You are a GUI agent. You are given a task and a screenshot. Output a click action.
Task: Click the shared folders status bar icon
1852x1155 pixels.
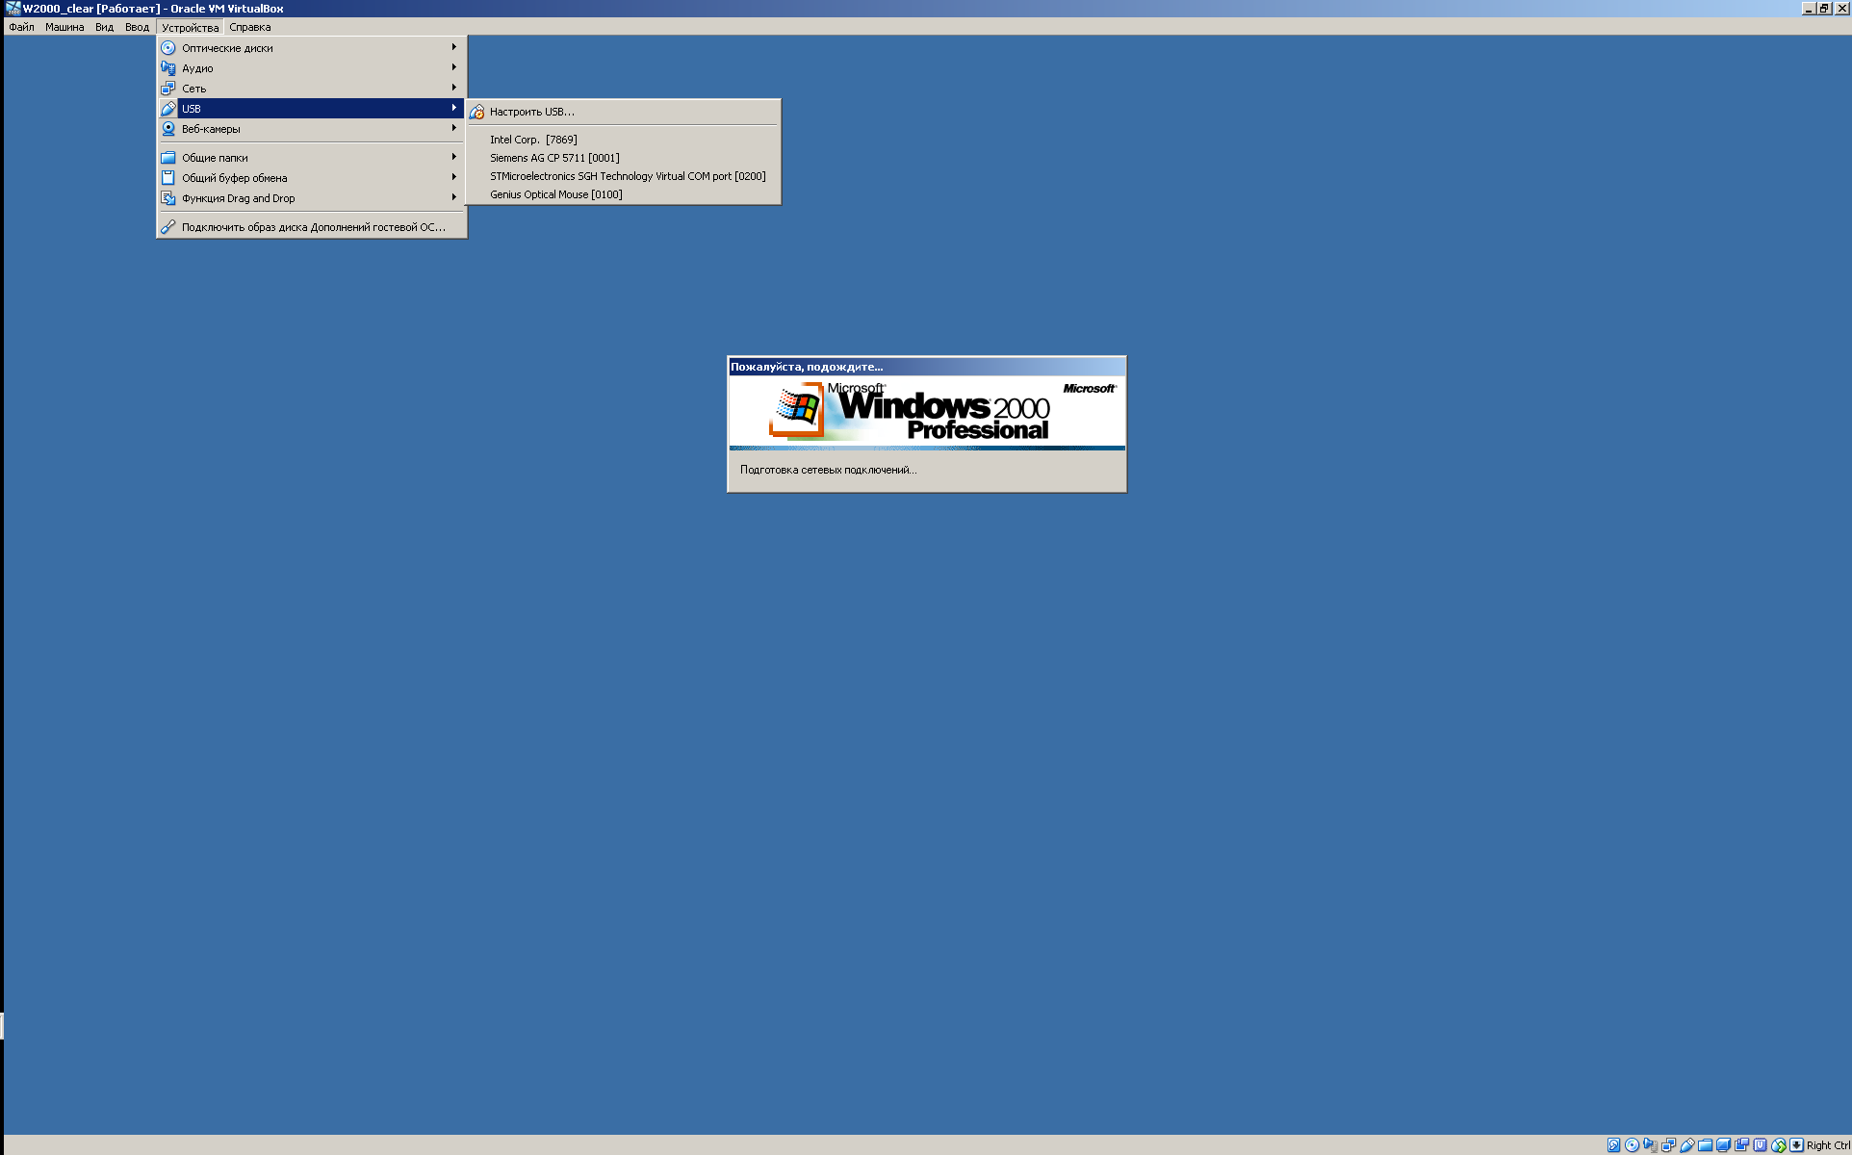1705,1145
